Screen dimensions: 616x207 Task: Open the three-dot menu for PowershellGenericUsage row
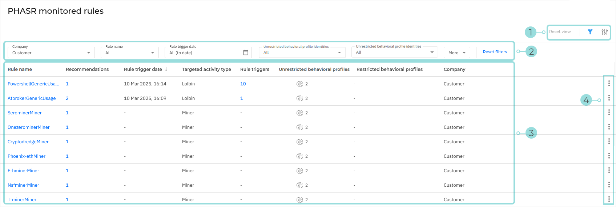609,84
